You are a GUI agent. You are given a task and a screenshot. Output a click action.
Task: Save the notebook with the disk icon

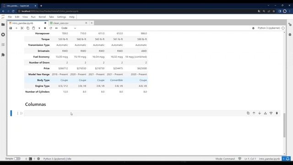[x=11, y=28]
